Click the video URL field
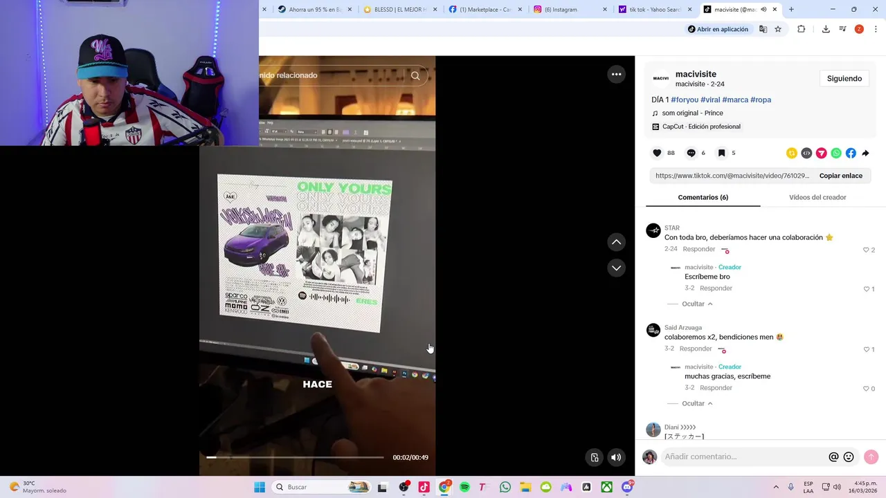886x498 pixels. [732, 176]
